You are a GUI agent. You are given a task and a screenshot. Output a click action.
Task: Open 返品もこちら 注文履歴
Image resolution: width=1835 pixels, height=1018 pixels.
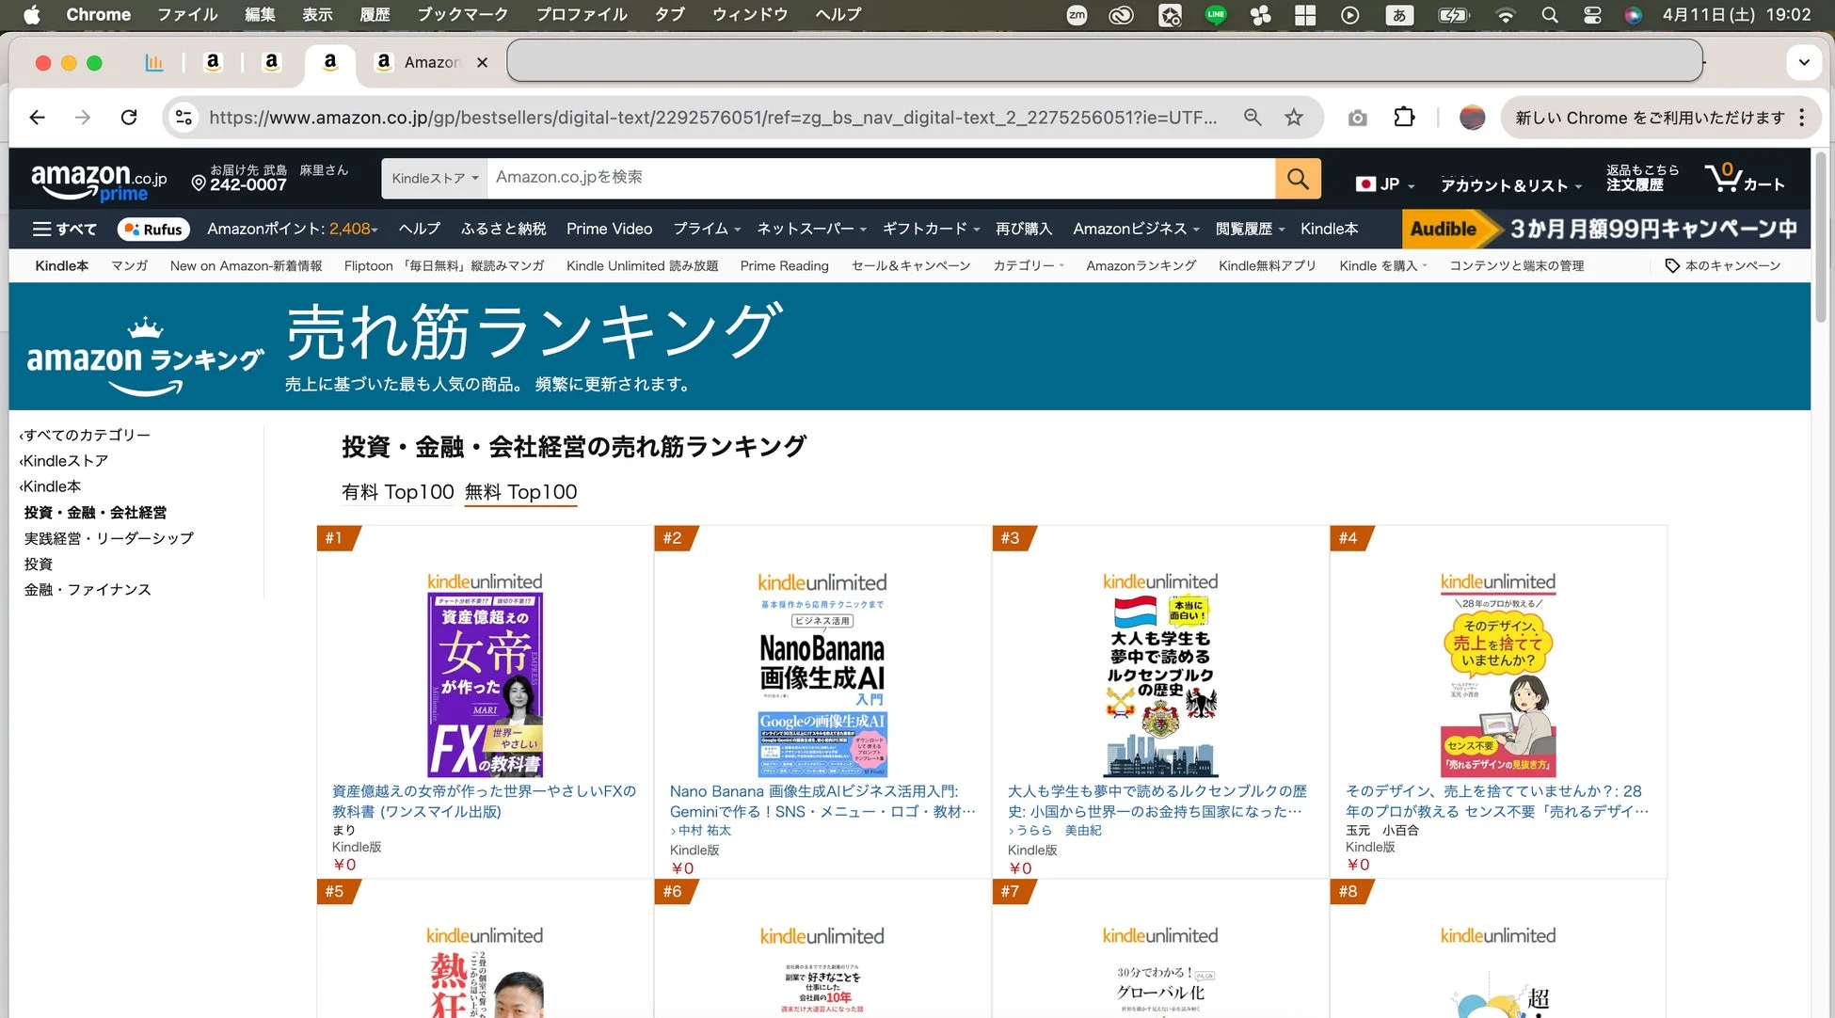click(1642, 178)
